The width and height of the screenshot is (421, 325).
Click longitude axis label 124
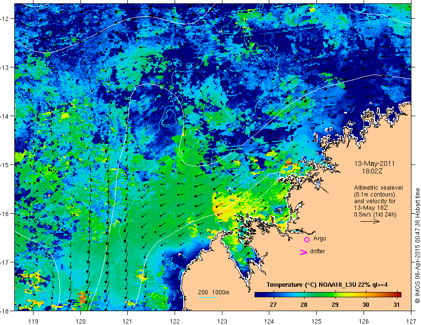pyautogui.click(x=269, y=321)
